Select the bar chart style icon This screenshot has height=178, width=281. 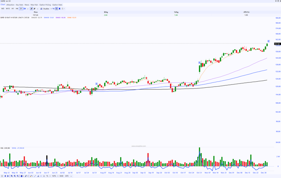[34, 9]
